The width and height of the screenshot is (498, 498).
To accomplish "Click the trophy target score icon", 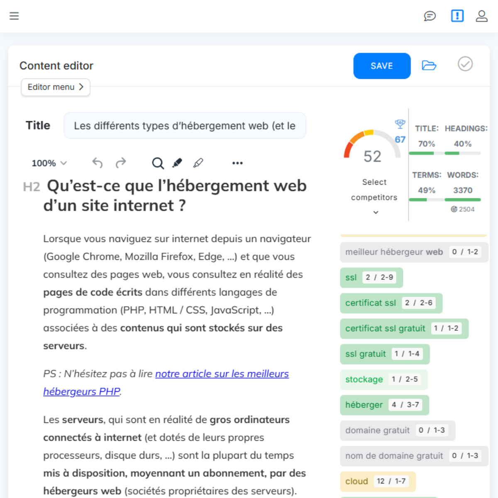I will [400, 124].
